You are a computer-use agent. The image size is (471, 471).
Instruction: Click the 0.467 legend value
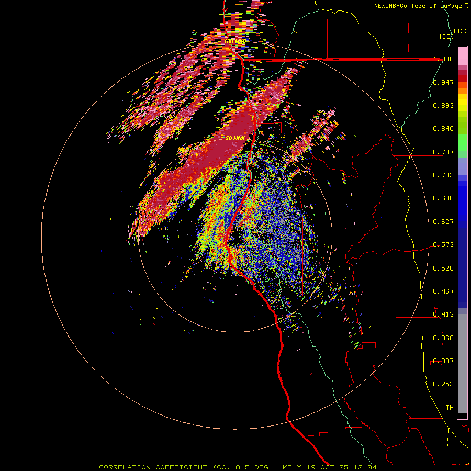[443, 291]
